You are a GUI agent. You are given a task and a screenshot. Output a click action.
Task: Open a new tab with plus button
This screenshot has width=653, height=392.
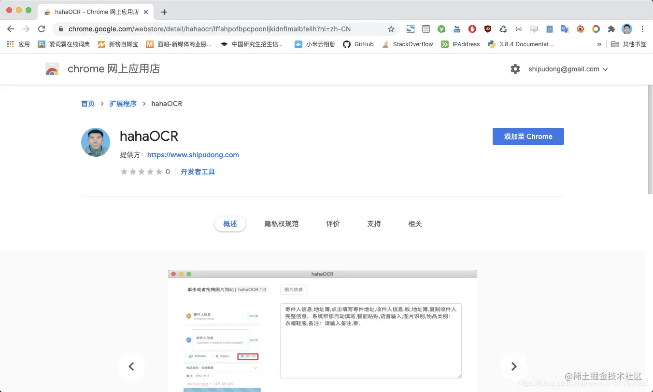point(164,12)
